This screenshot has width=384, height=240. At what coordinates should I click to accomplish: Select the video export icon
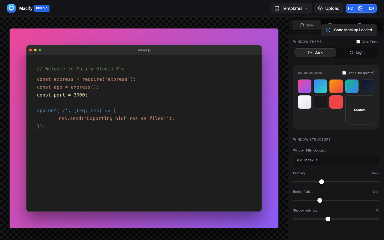coord(371,8)
